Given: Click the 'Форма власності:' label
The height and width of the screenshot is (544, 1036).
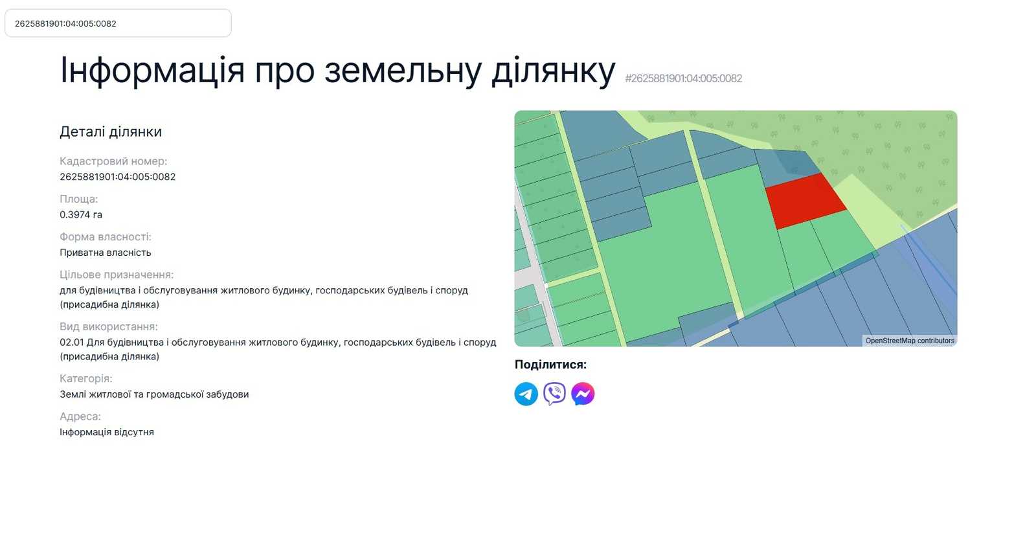Looking at the screenshot, I should (106, 237).
